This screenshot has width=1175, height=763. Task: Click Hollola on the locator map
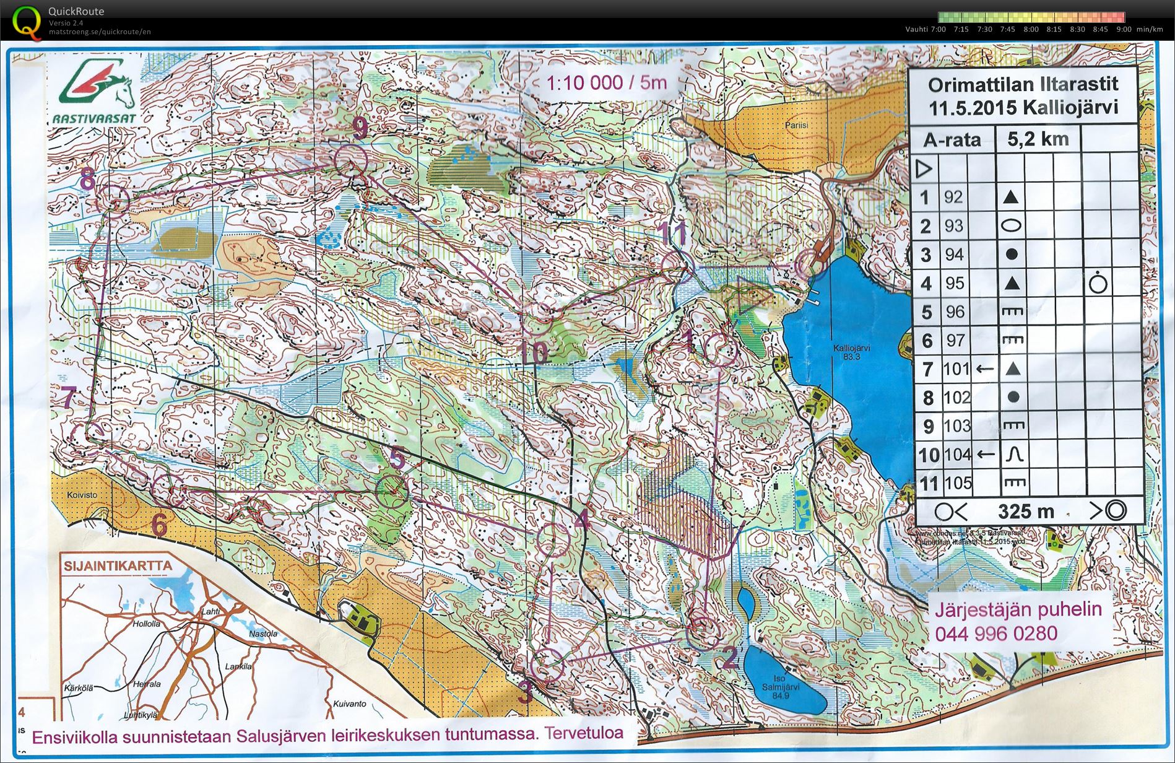[146, 624]
